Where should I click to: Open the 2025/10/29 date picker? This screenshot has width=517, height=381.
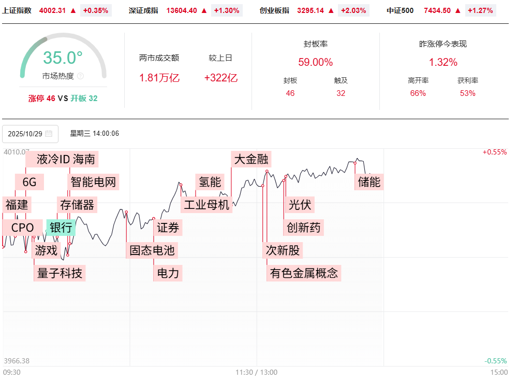pos(30,134)
